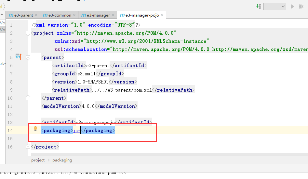This screenshot has height=179, width=308.
Task: Click the Debug bug icon
Action: pyautogui.click(x=301, y=6)
